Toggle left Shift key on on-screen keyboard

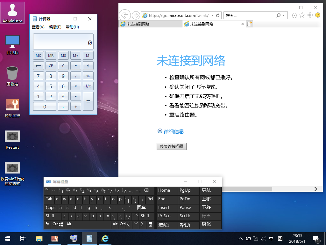click(x=50, y=216)
